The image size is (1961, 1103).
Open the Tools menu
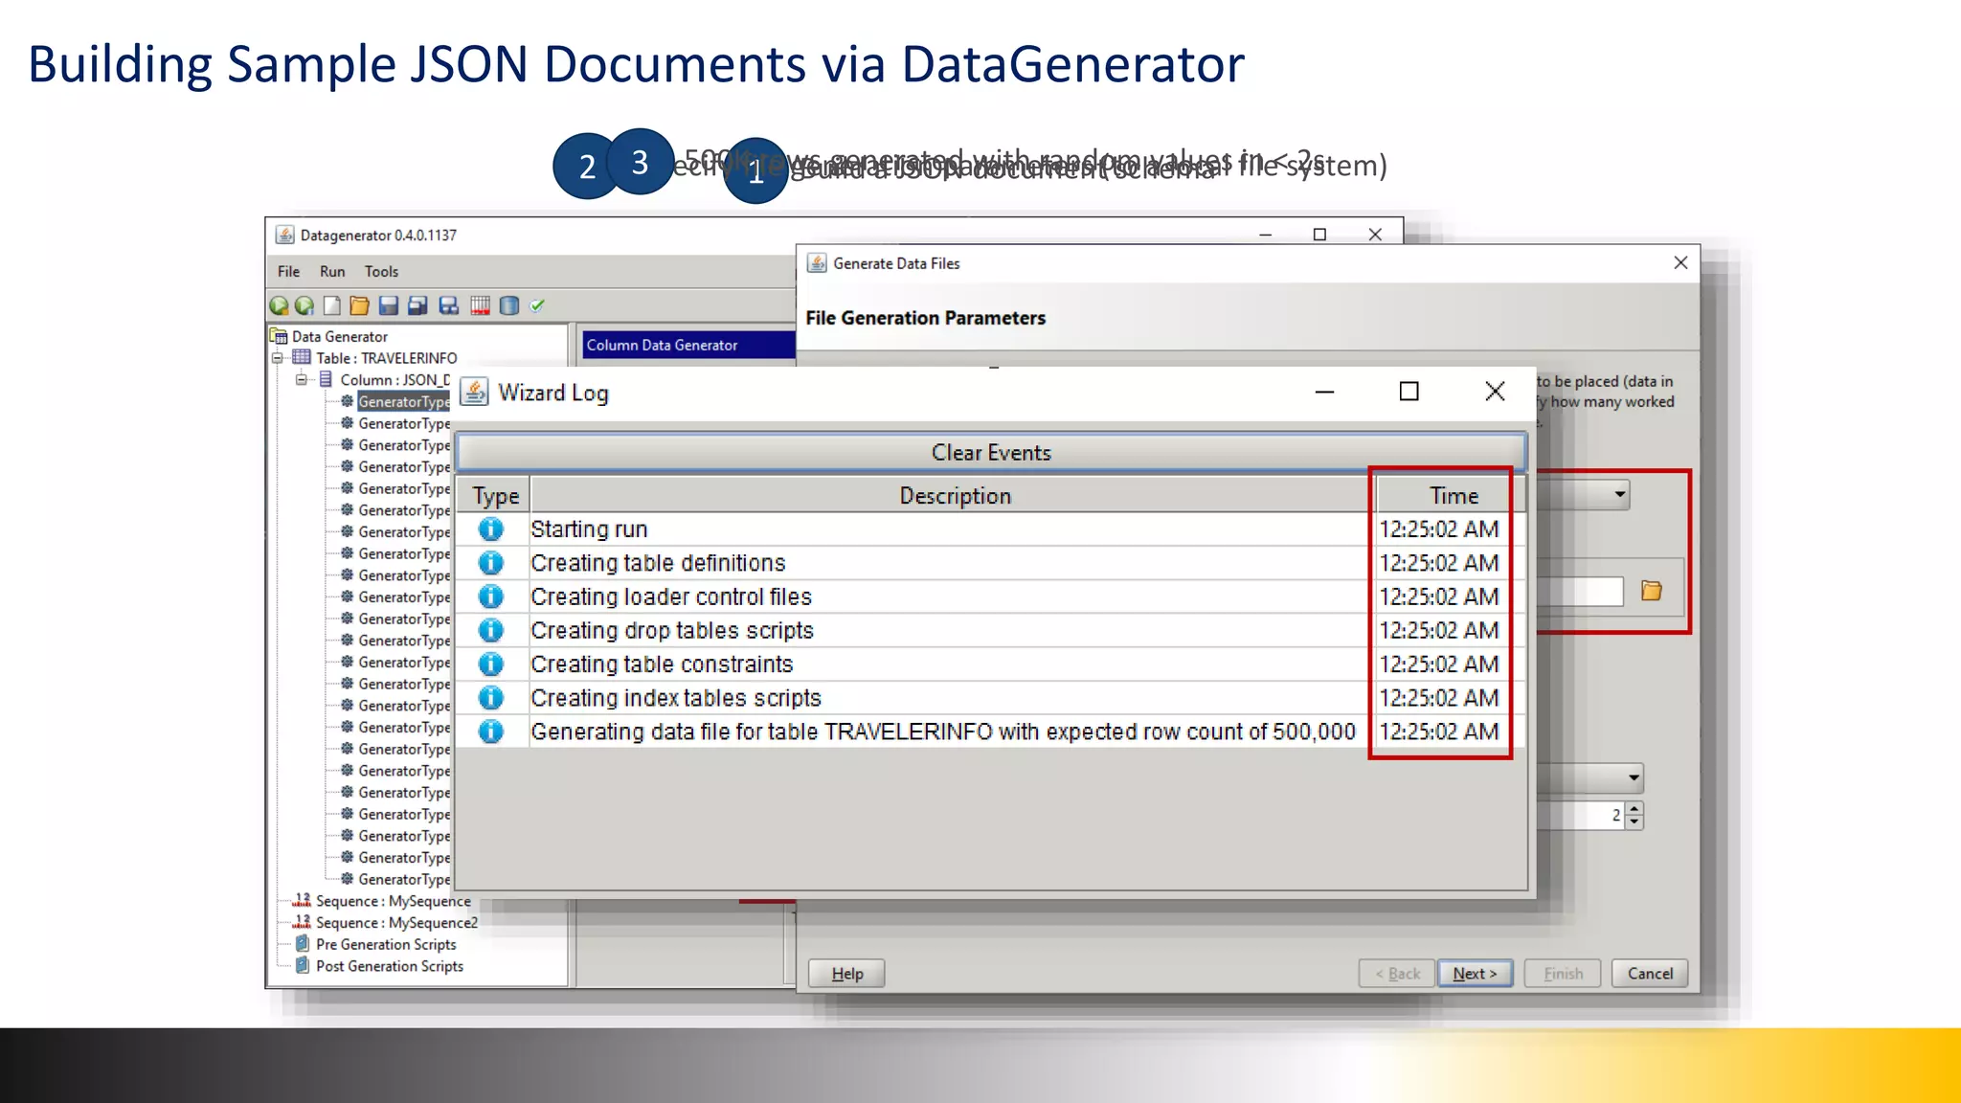tap(381, 272)
